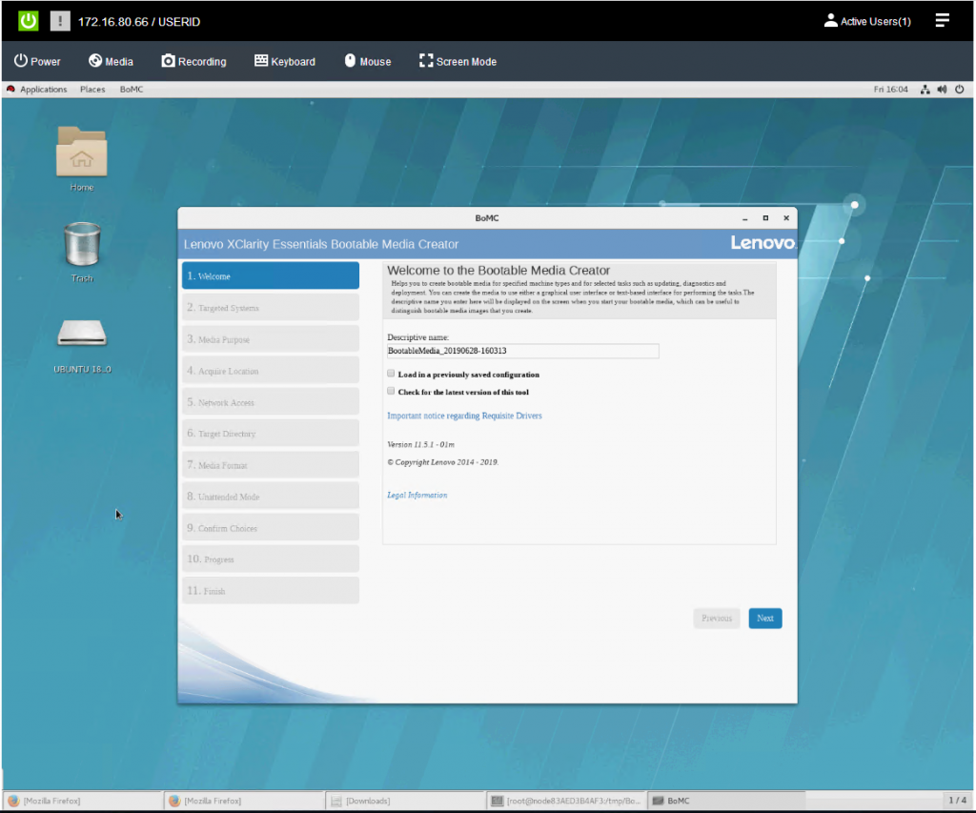Select the Targeted Systems step
Viewport: 976px width, 813px height.
pyautogui.click(x=270, y=307)
